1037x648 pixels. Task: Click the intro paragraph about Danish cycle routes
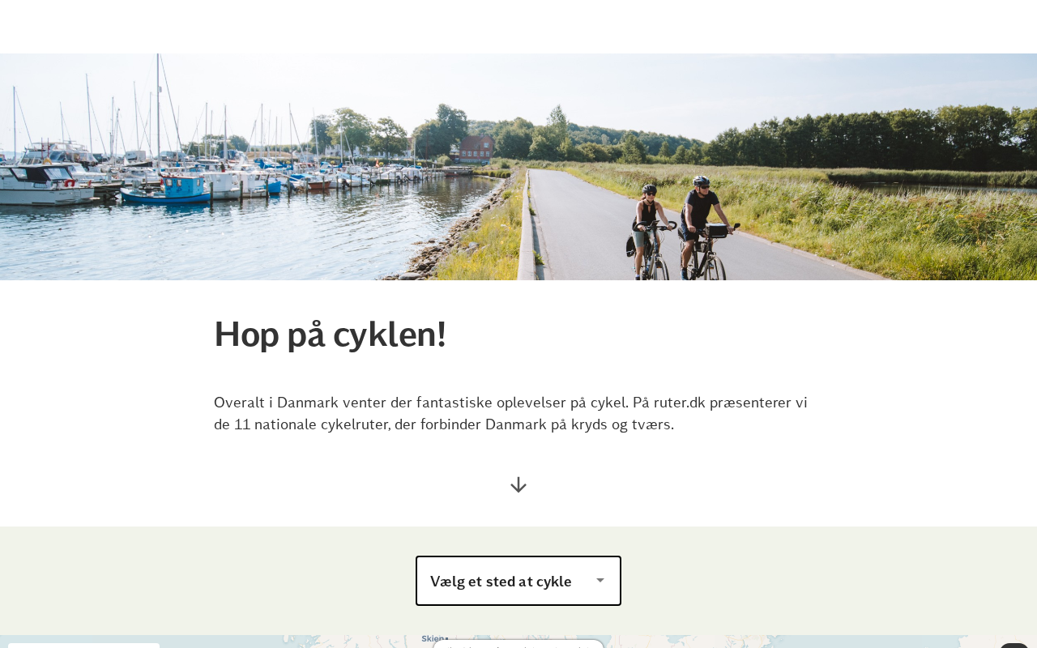(x=510, y=413)
